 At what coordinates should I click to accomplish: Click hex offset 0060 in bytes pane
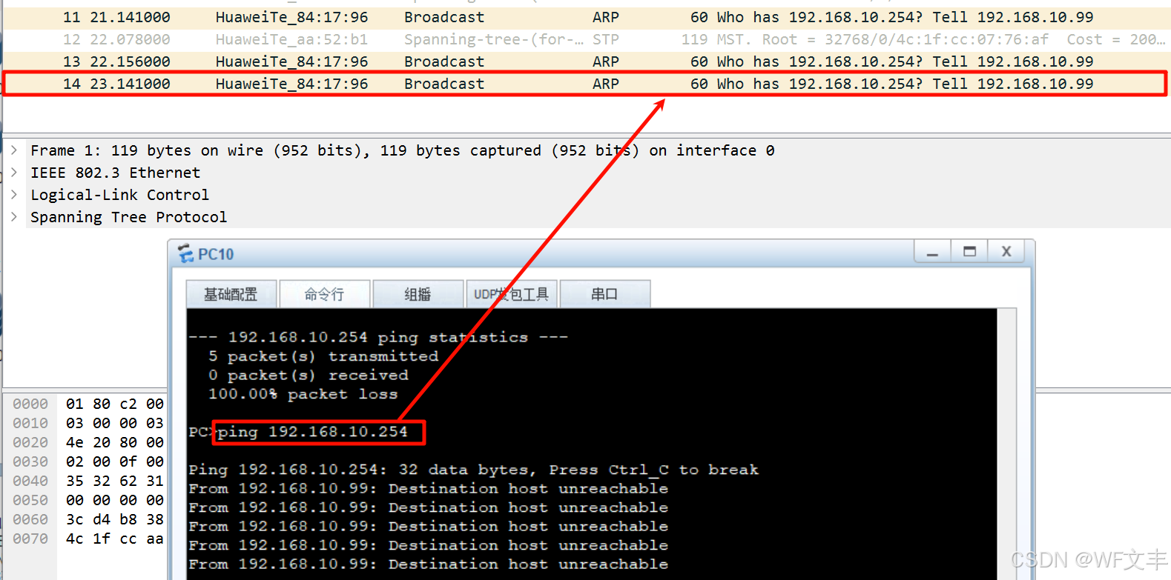click(x=30, y=519)
